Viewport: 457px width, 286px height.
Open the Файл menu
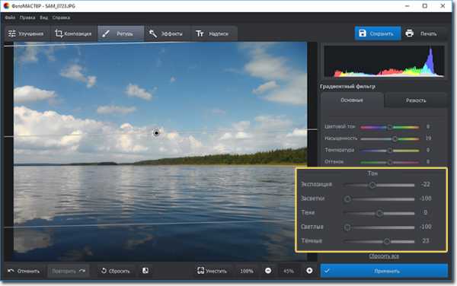point(10,17)
